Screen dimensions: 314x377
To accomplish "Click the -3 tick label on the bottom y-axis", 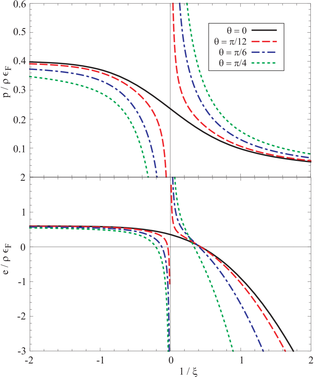I will tap(21, 351).
